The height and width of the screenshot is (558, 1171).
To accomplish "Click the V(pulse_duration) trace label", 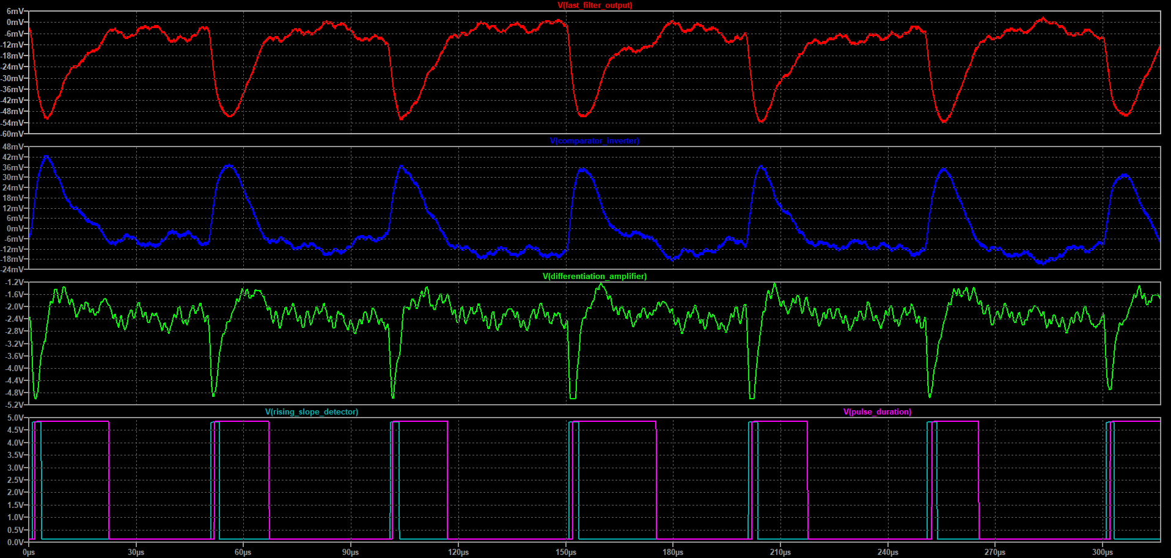I will pyautogui.click(x=878, y=412).
